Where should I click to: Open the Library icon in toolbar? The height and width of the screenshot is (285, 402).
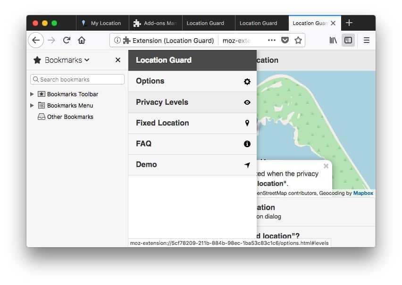click(333, 41)
